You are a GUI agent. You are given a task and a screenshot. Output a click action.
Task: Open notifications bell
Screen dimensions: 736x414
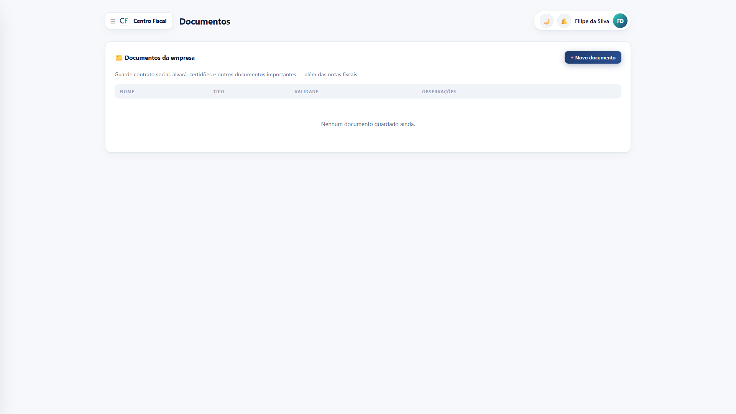[564, 21]
